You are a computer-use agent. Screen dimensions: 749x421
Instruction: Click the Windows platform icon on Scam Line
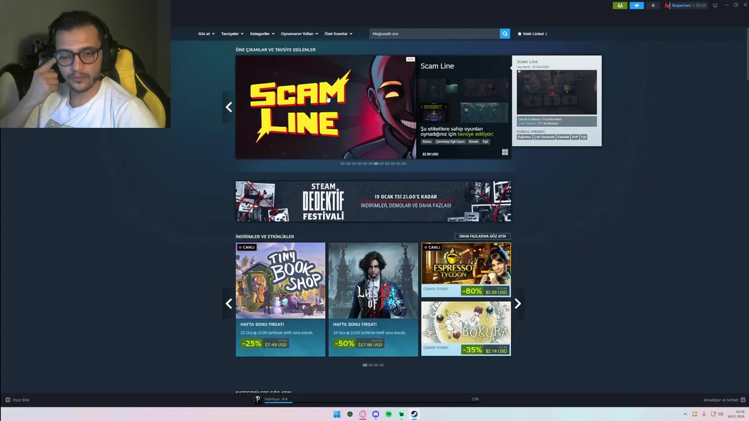(x=505, y=153)
